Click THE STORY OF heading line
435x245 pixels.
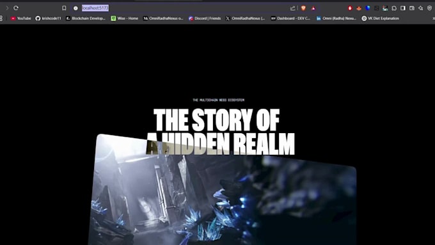point(216,120)
